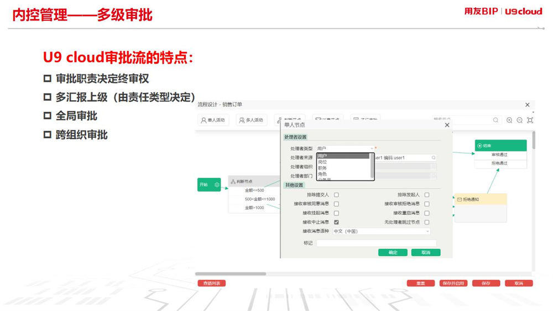Enable 接收审核拒绝消息 checkbox
Viewport: 553px width, 311px height.
coord(427,204)
